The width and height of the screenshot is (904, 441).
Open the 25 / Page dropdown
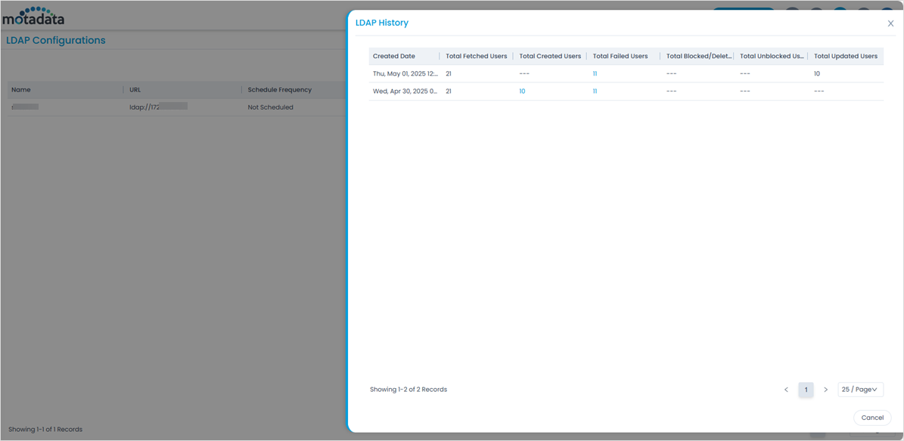tap(860, 390)
